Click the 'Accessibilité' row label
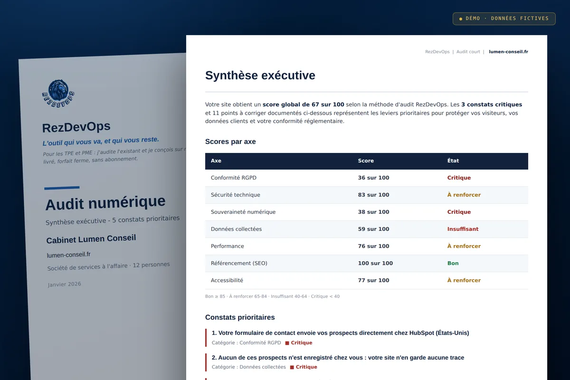 227,280
